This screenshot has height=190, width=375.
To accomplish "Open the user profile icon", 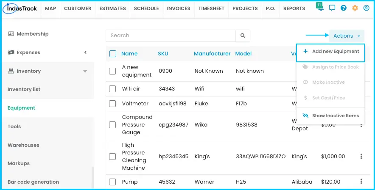I will pos(366,8).
